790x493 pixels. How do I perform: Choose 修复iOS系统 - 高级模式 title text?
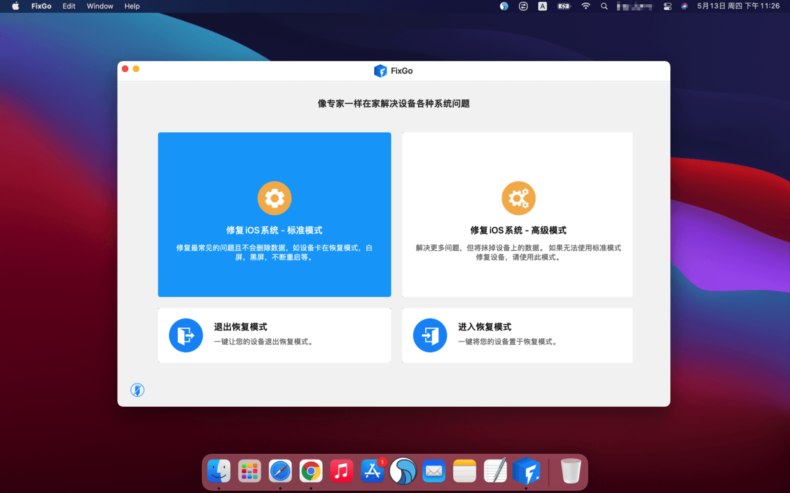click(x=518, y=230)
